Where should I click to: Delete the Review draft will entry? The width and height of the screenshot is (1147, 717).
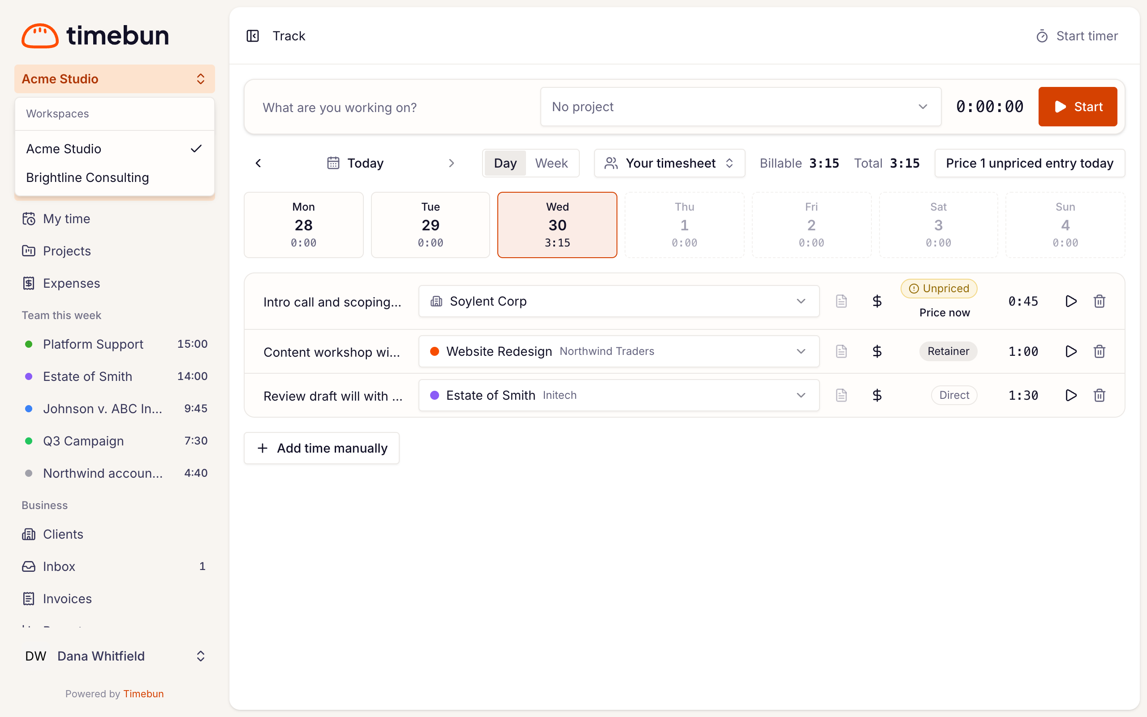pos(1100,395)
